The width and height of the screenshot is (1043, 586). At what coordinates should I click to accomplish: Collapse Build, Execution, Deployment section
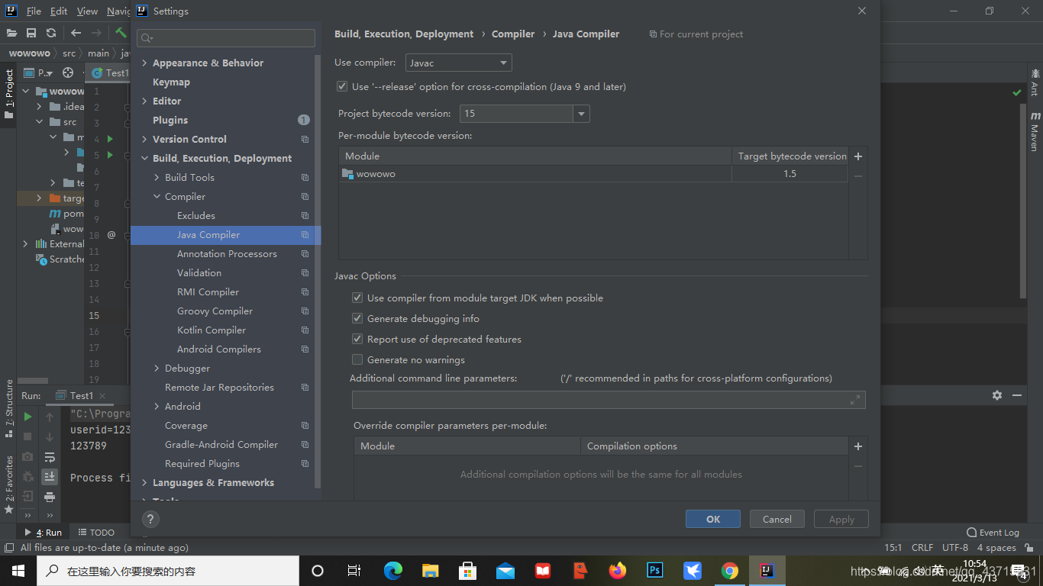tap(144, 159)
